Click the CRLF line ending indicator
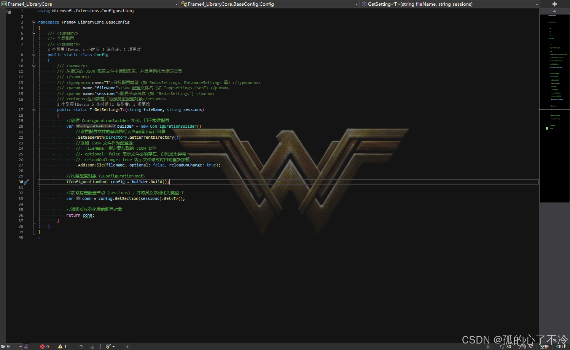Image resolution: width=570 pixels, height=350 pixels. point(561,347)
